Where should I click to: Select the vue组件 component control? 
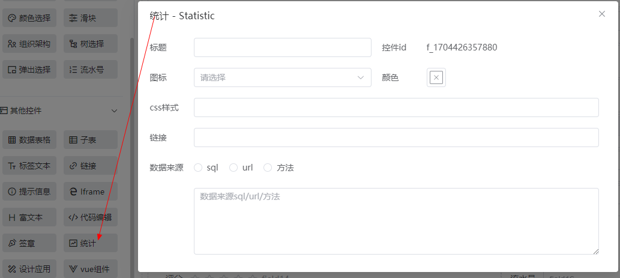click(91, 270)
